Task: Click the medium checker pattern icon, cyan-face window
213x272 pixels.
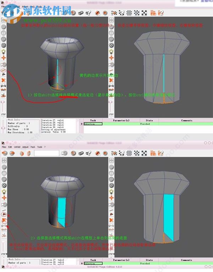Action: click(137, 153)
